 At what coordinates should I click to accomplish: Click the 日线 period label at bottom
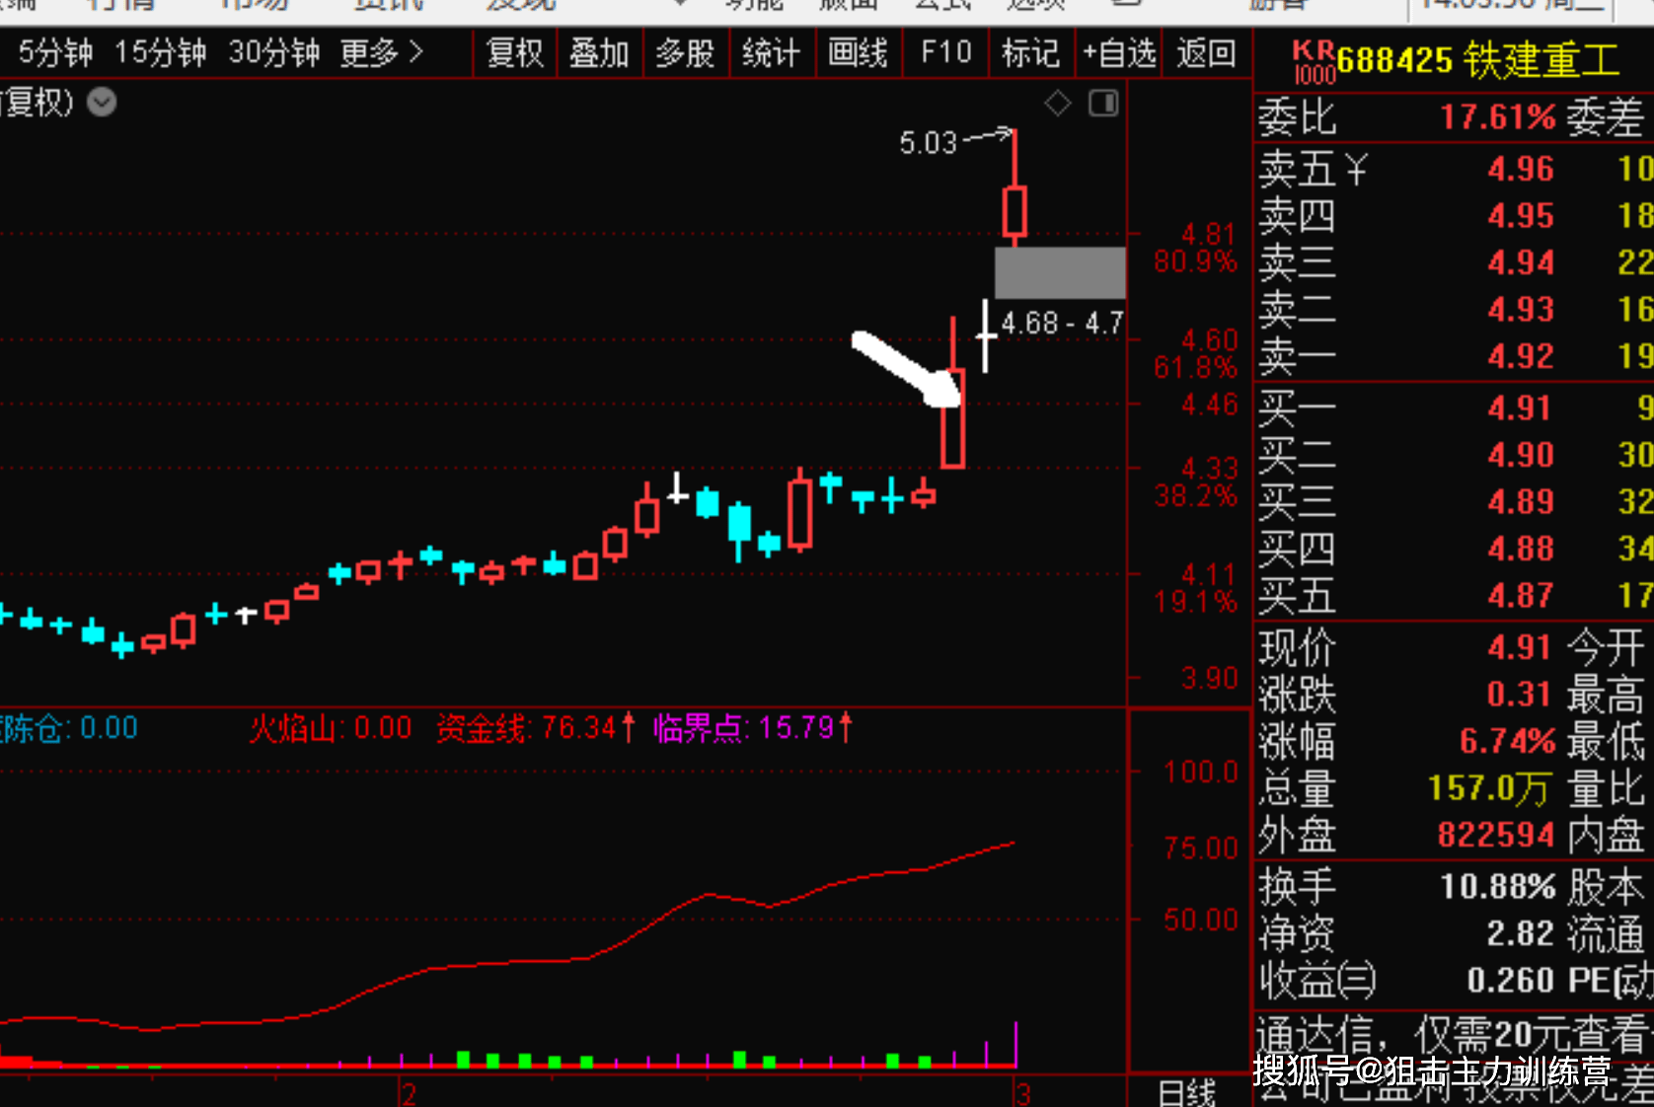tap(1187, 1093)
